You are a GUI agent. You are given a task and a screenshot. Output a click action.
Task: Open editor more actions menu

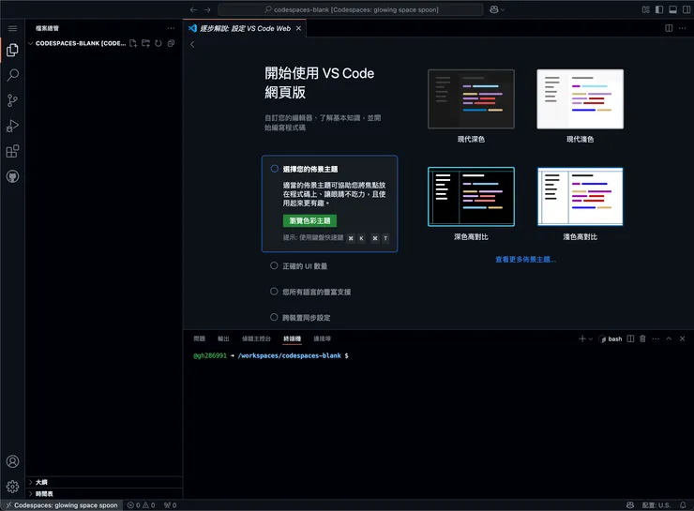[x=683, y=28]
